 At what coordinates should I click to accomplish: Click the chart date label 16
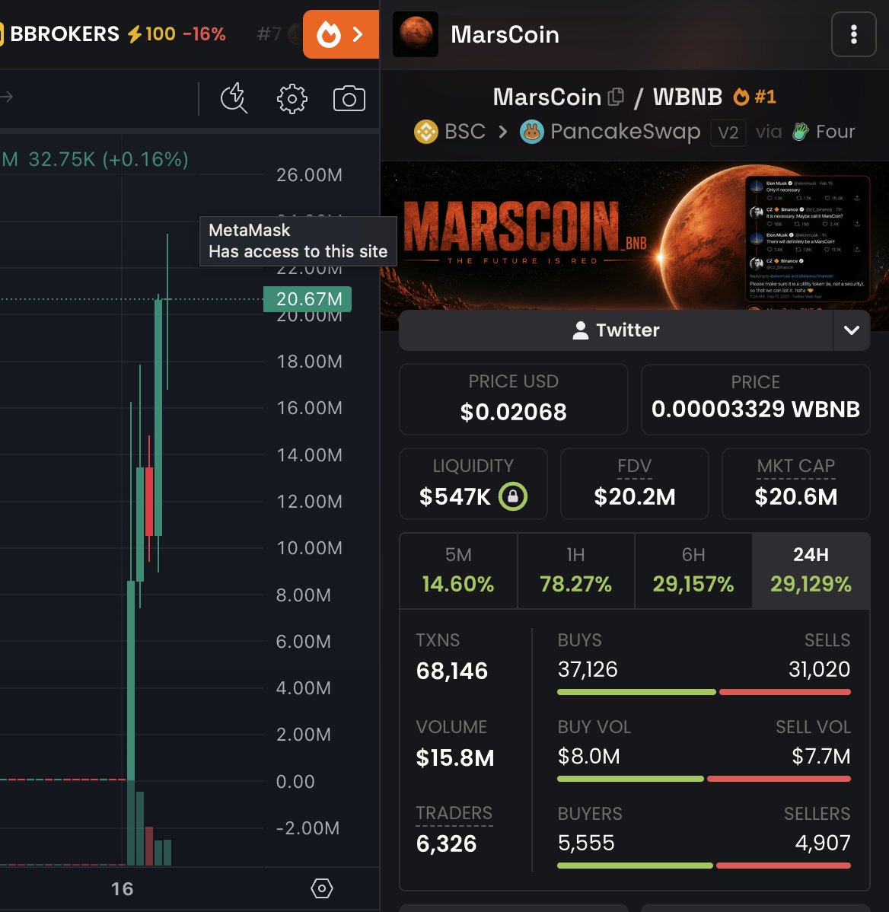click(x=122, y=888)
